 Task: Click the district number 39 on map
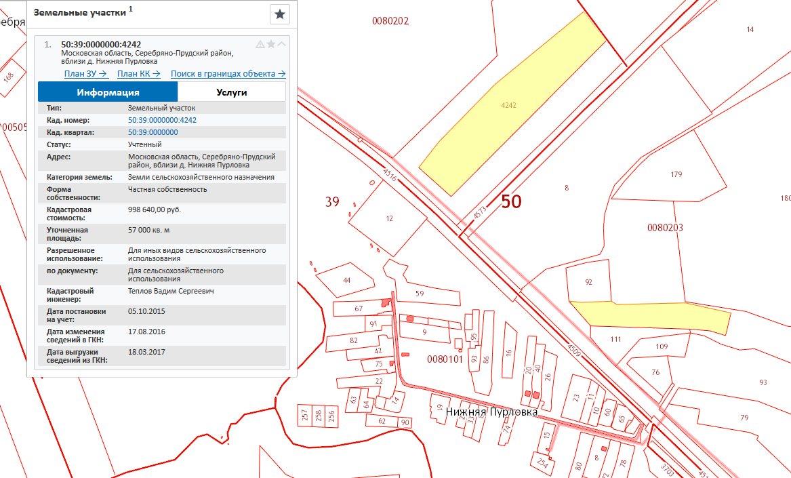point(332,202)
